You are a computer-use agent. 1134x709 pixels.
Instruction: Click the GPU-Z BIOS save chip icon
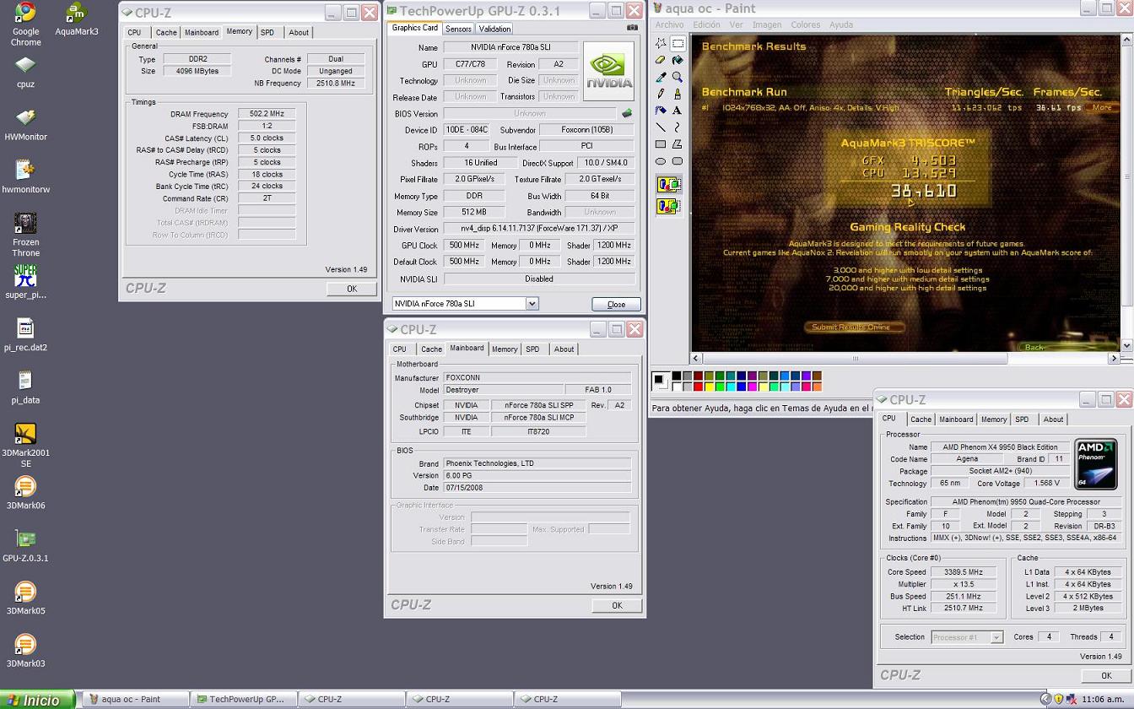pos(627,113)
